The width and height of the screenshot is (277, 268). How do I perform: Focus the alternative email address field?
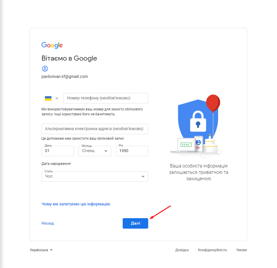95,129
